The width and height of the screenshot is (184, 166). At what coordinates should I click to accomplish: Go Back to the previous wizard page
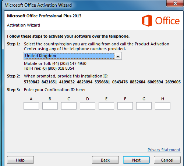click(x=105, y=160)
